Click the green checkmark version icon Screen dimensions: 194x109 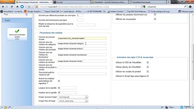click(x=17, y=31)
